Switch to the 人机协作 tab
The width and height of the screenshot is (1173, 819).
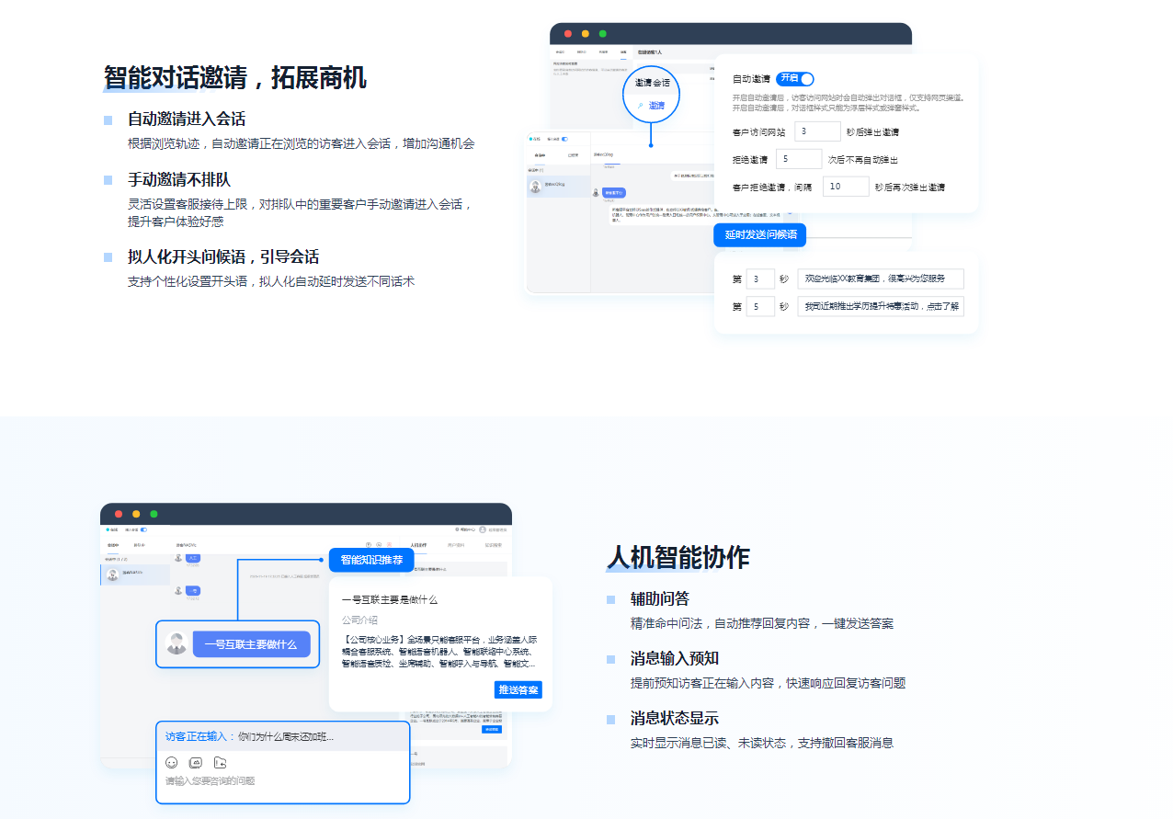(418, 545)
